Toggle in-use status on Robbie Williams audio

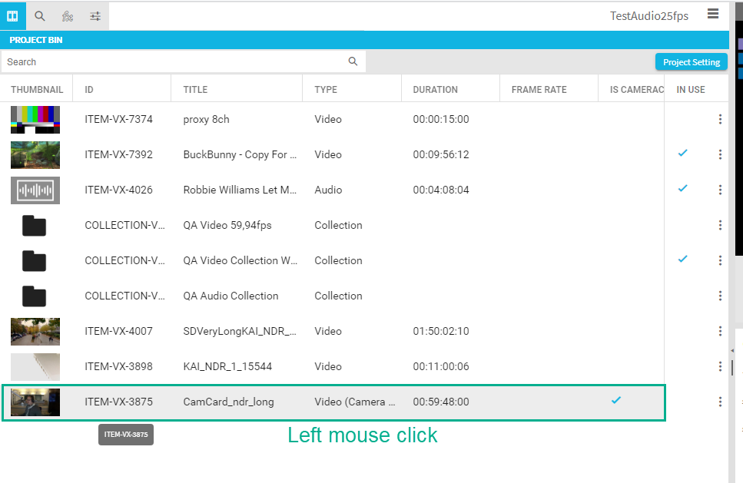click(x=682, y=189)
